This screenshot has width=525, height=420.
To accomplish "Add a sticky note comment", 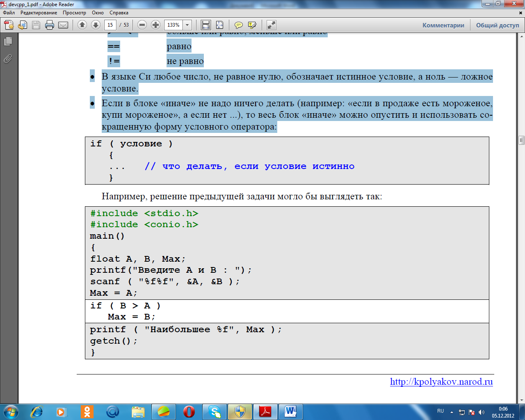I will (x=238, y=25).
